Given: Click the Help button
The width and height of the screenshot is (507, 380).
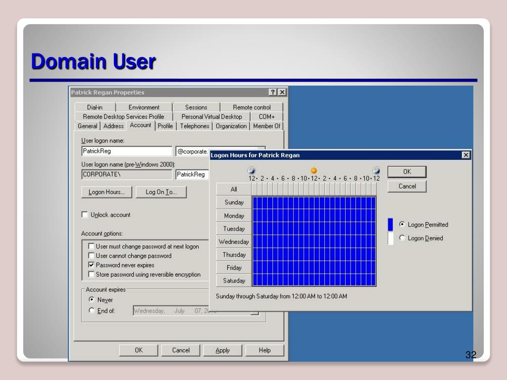Looking at the screenshot, I should 264,350.
